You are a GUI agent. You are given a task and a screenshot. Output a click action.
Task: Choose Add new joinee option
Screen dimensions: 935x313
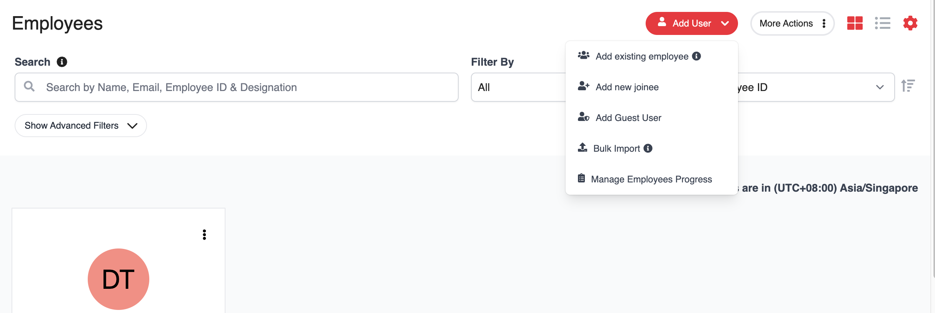tap(627, 87)
